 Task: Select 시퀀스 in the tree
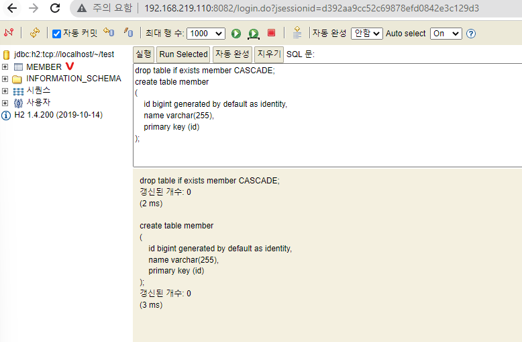(38, 91)
